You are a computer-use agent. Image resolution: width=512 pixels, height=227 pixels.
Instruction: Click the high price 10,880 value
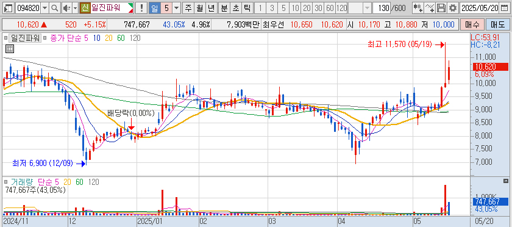pyautogui.click(x=406, y=24)
